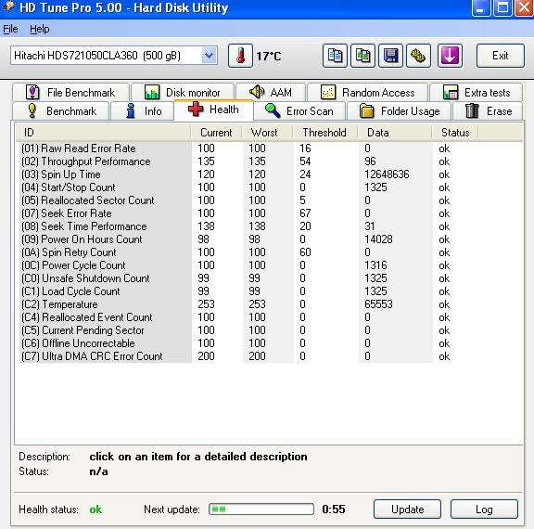Image resolution: width=534 pixels, height=529 pixels.
Task: Click the Threshold column header
Action: point(324,133)
